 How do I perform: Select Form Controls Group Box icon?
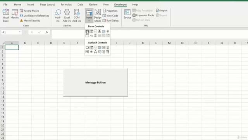(87, 35)
